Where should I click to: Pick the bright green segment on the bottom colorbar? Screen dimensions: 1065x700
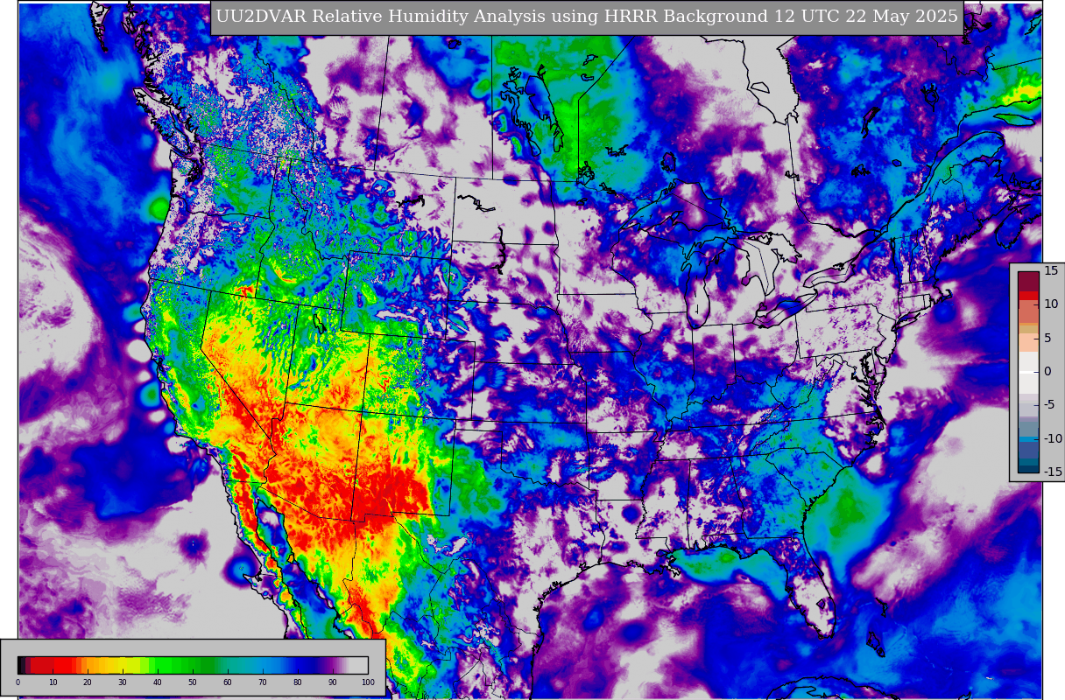165,665
